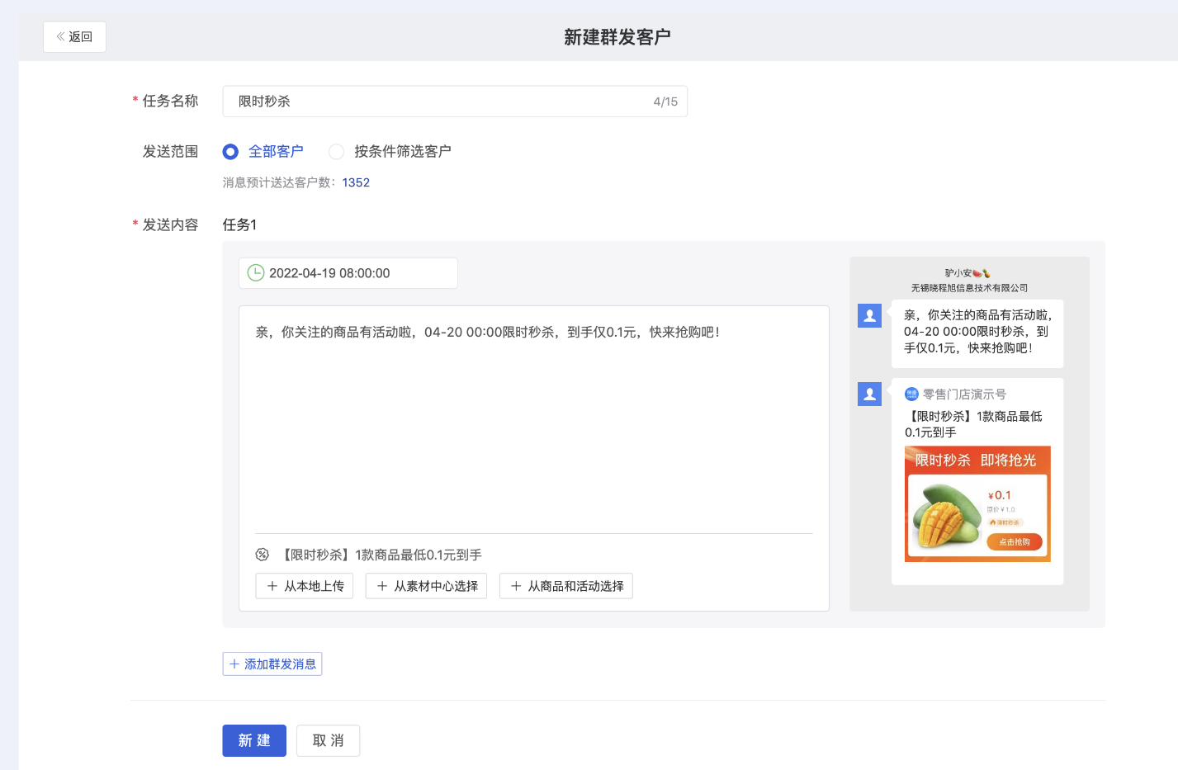Open the send time picker 2022-04-19 08:00:00
This screenshot has width=1178, height=770.
point(348,273)
